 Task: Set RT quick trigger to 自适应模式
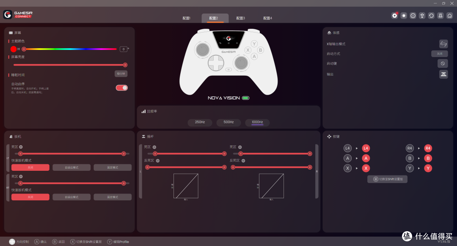(x=72, y=197)
